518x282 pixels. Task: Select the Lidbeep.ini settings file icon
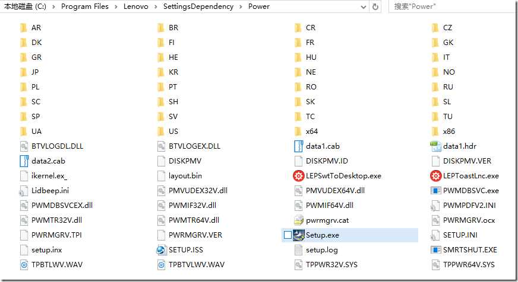pyautogui.click(x=24, y=190)
